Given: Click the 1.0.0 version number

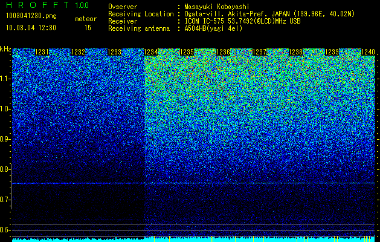Looking at the screenshot, I should [x=82, y=5].
